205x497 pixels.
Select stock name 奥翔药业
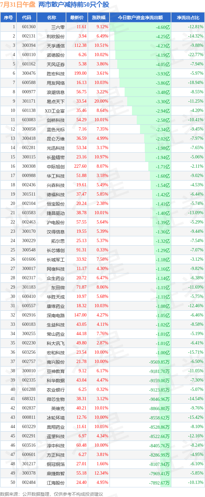coord(56,427)
